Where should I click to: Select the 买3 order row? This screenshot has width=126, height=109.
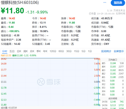(x=113, y=88)
